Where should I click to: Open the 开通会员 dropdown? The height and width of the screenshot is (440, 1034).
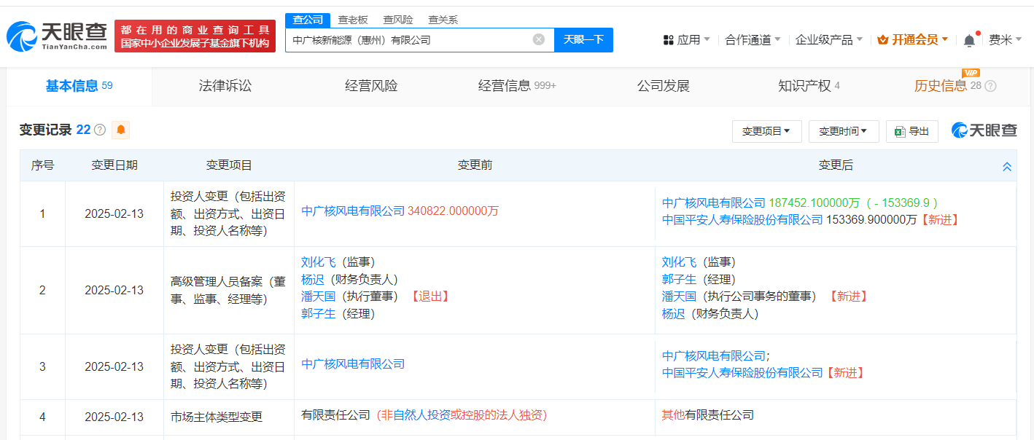(x=912, y=40)
